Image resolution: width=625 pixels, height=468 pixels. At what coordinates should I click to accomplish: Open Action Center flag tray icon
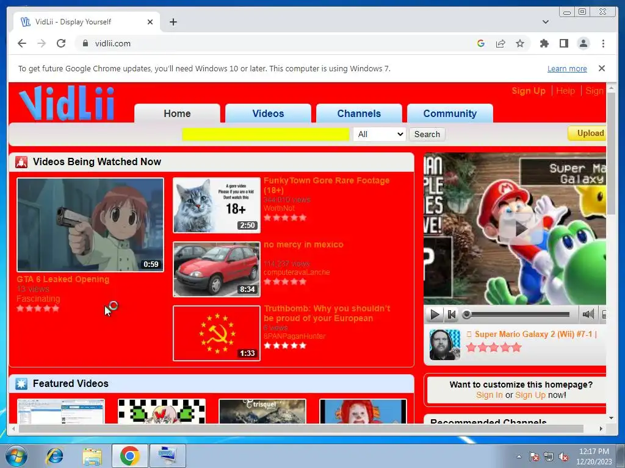coord(533,456)
